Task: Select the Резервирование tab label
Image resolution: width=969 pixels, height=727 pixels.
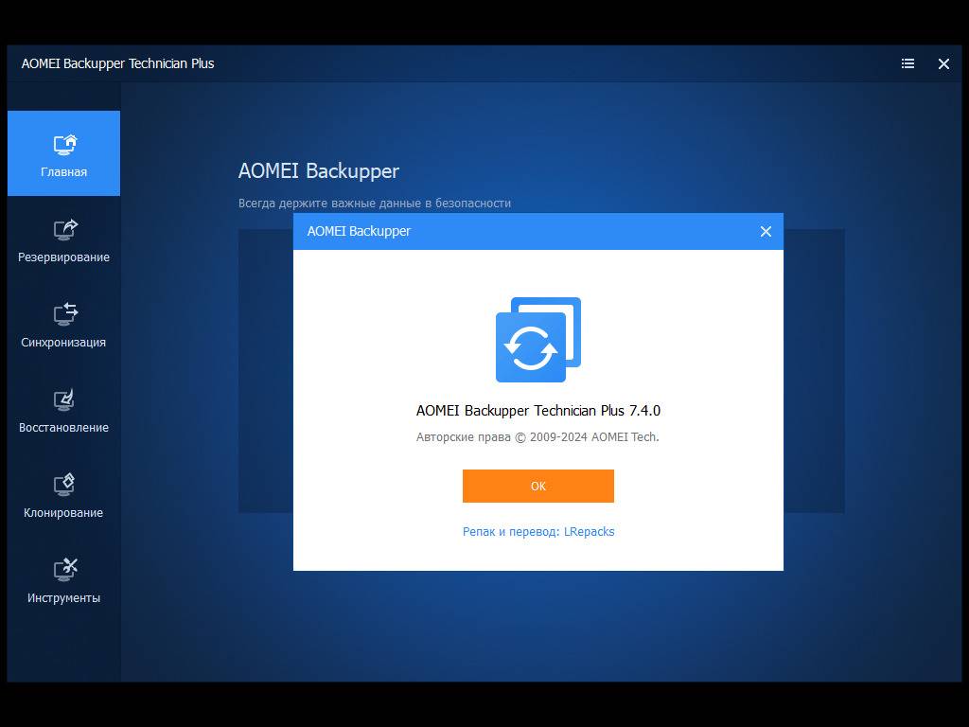Action: [x=63, y=257]
